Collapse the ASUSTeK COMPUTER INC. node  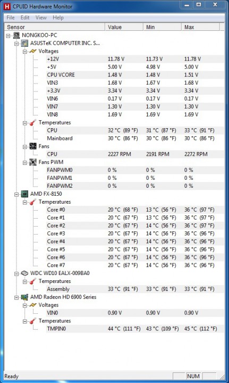click(16, 44)
